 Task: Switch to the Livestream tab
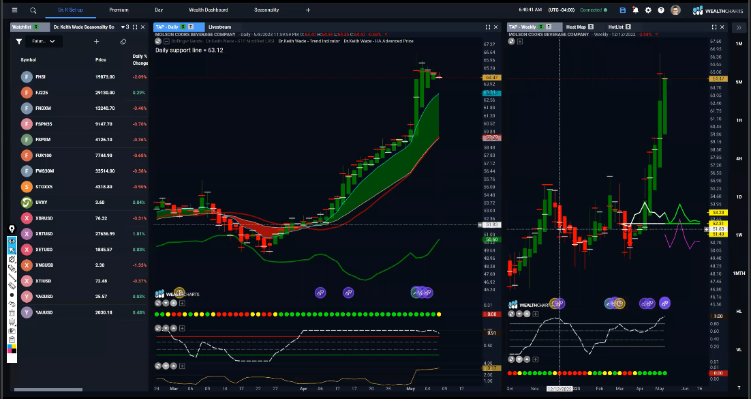point(220,27)
